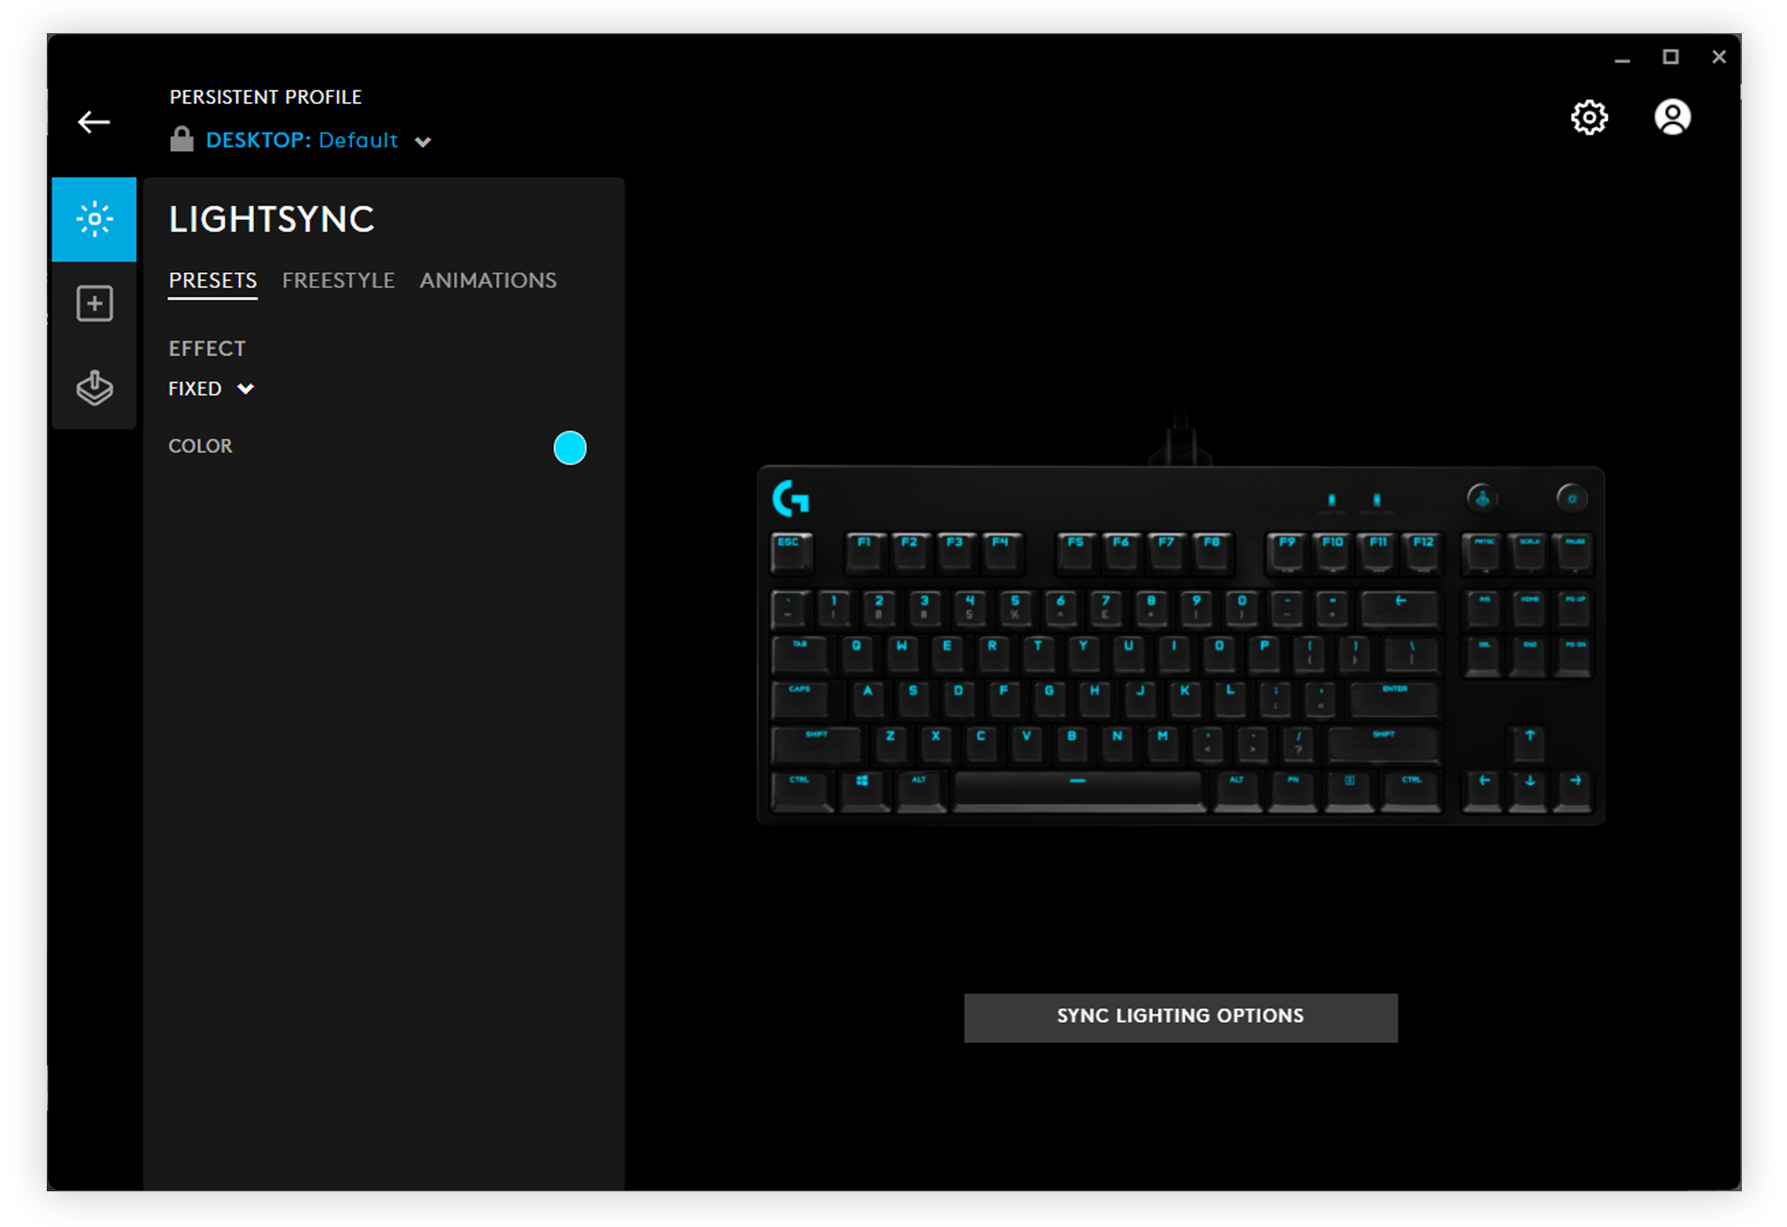Screen dimensions: 1787x1227
Task: Click the lock icon beside DESKTOP profile
Action: click(184, 138)
